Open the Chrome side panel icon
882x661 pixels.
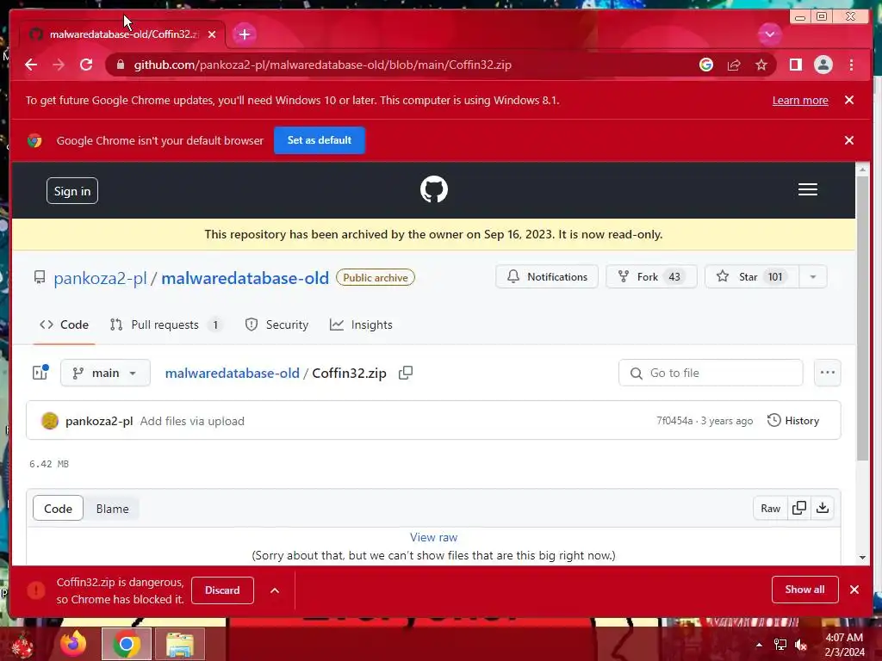795,65
